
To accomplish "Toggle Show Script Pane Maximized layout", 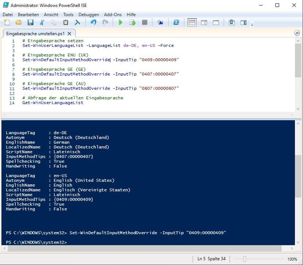I will tap(216, 23).
